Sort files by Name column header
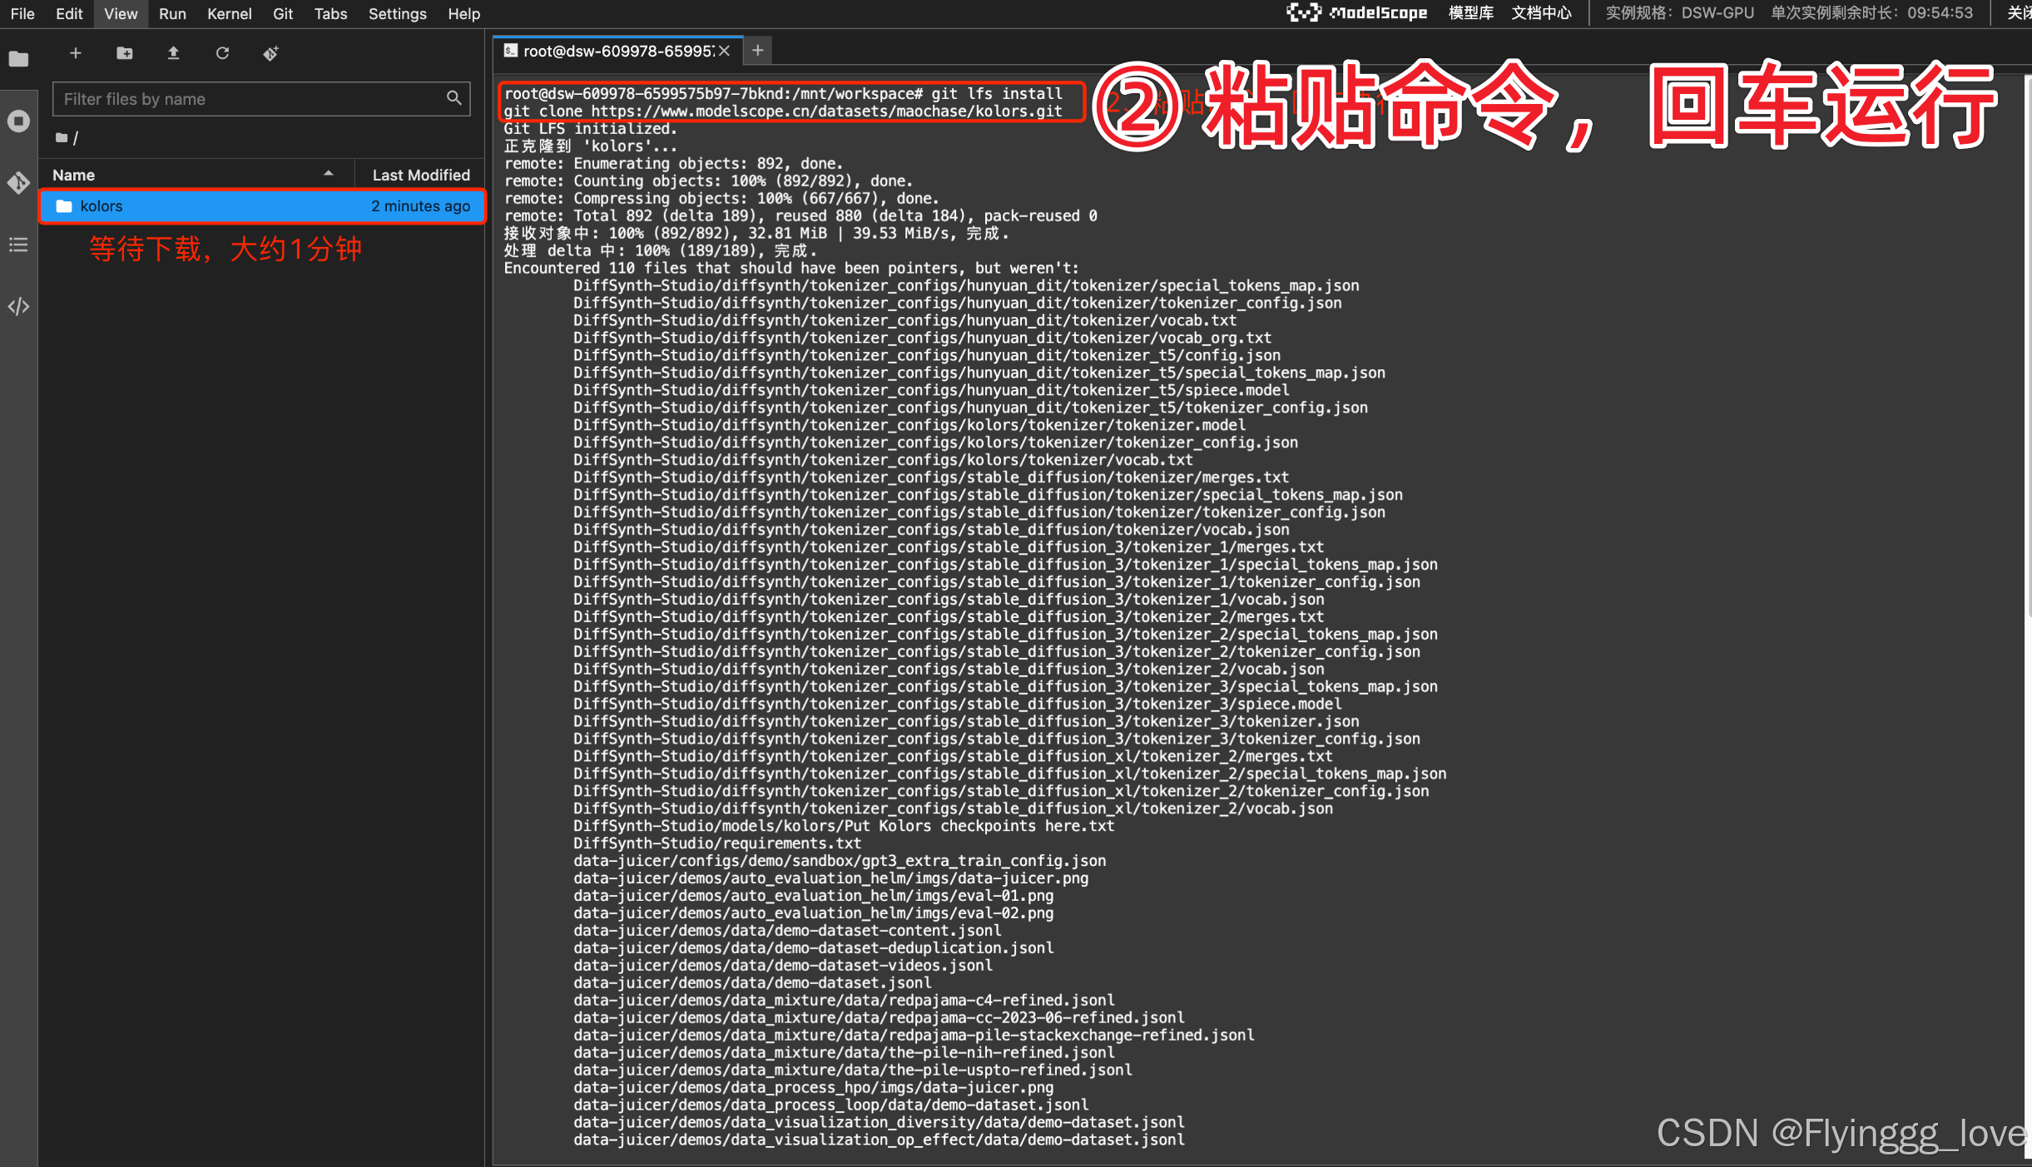The image size is (2032, 1167). (196, 175)
